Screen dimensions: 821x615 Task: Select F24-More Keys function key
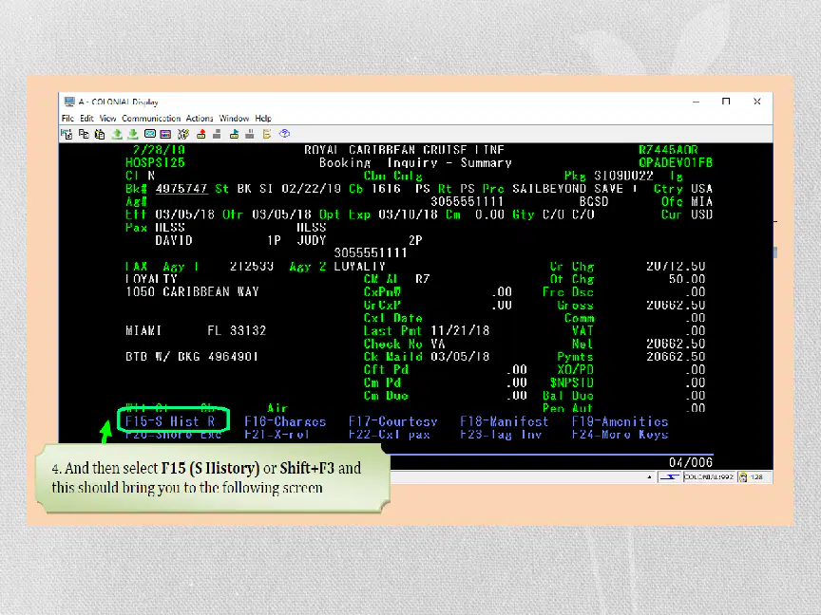point(620,435)
